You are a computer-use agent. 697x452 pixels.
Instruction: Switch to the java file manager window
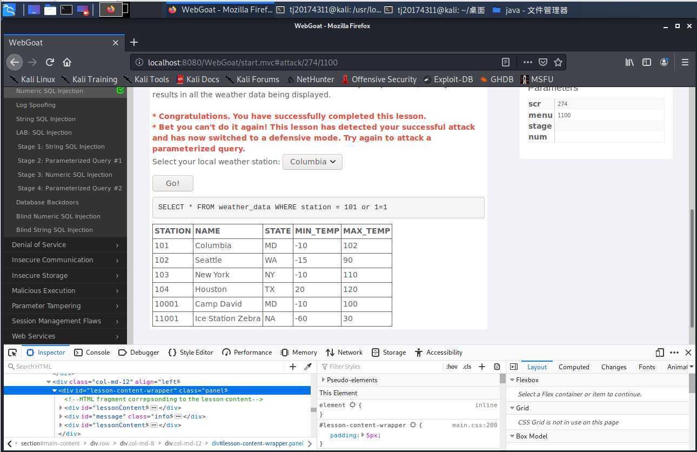(x=530, y=9)
